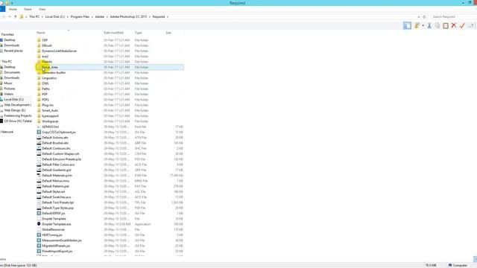
Task: Select the Droplet Template.exe application icon
Action: (39, 224)
